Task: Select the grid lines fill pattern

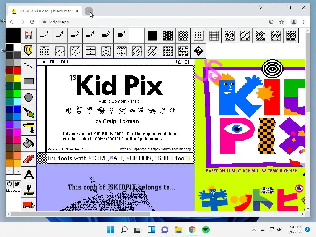Action: click(x=214, y=36)
